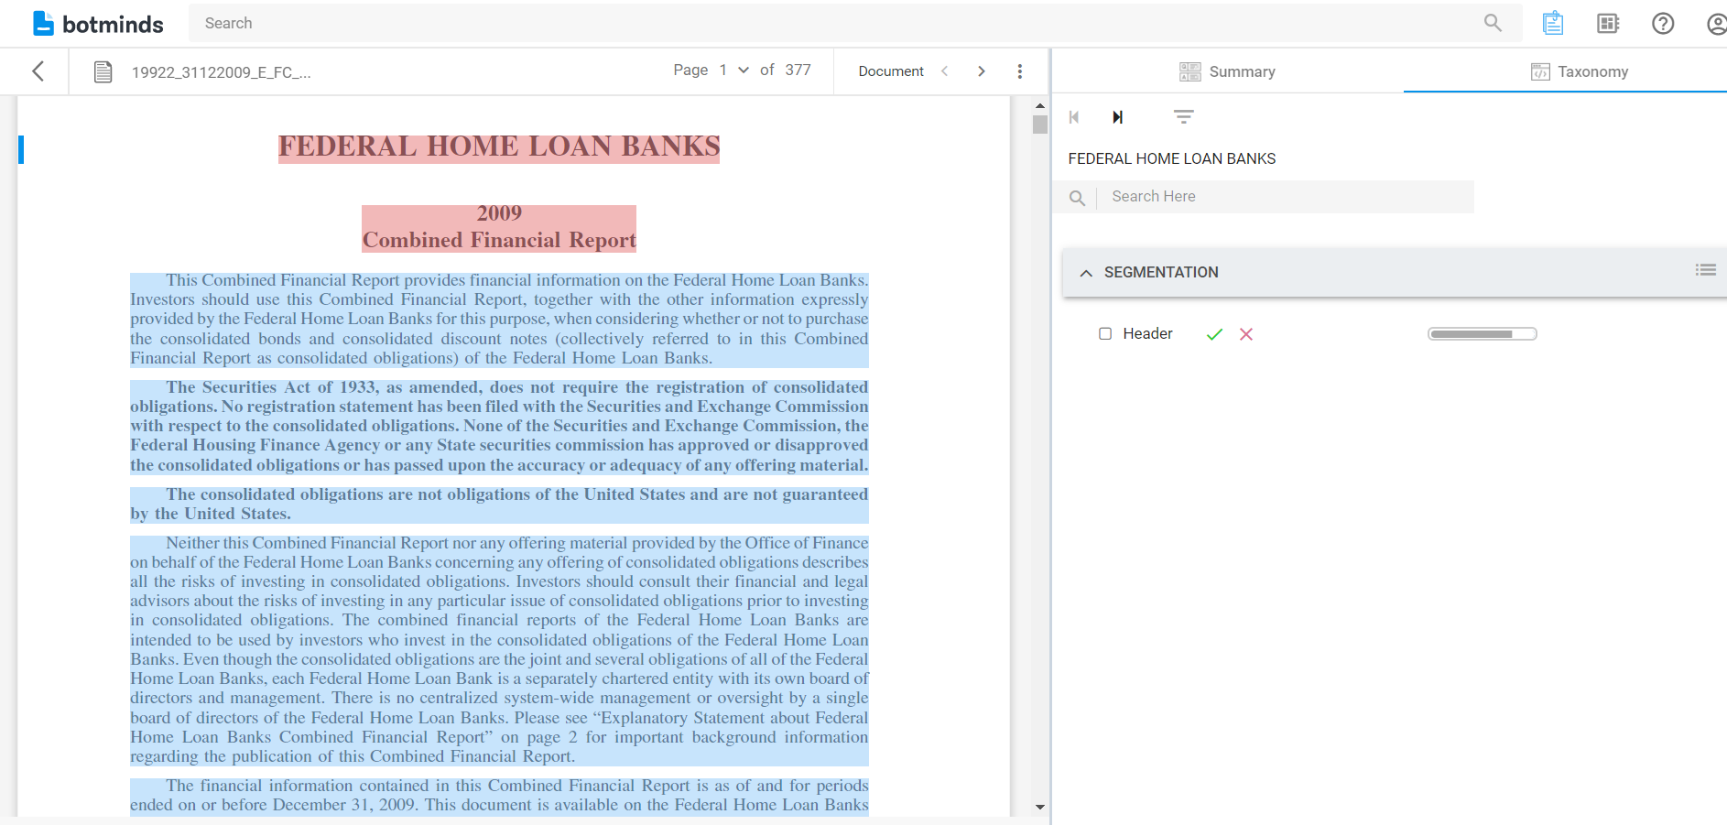This screenshot has width=1727, height=825.
Task: Collapse the SEGMENTATION section
Action: pyautogui.click(x=1086, y=273)
